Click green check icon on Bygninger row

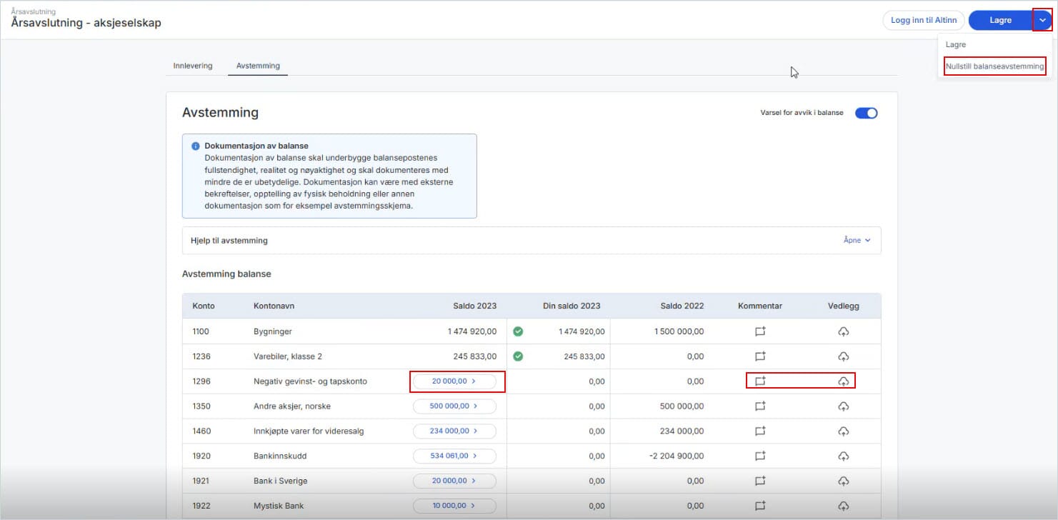point(519,331)
